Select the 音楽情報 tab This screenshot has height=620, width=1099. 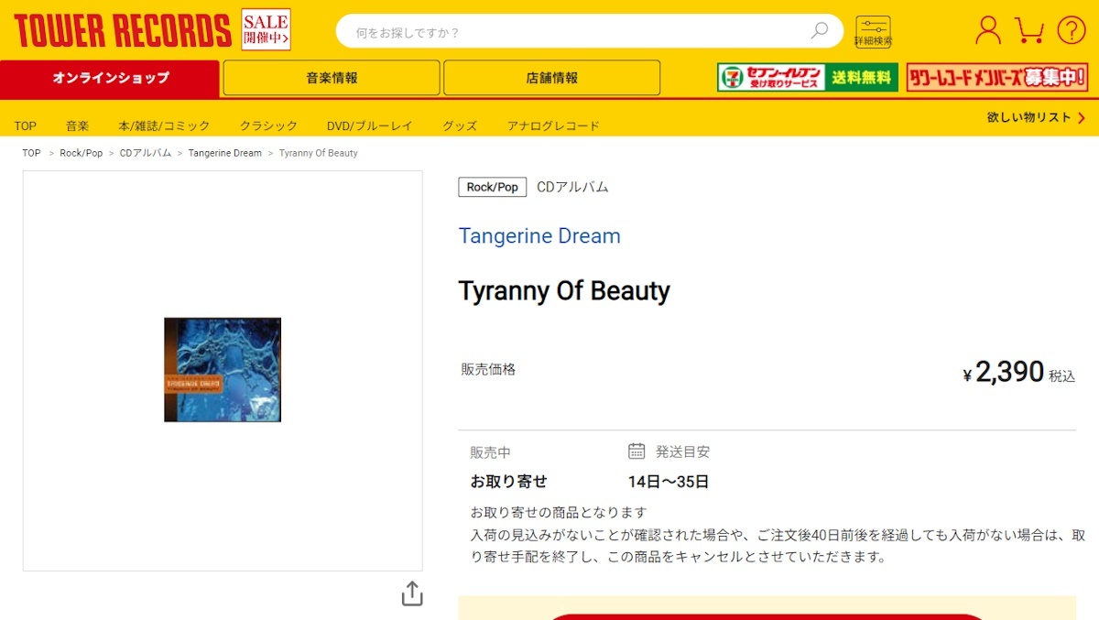[332, 78]
